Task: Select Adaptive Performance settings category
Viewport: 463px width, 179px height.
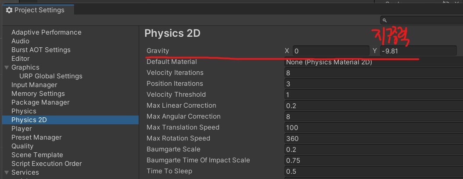Action: click(x=46, y=32)
